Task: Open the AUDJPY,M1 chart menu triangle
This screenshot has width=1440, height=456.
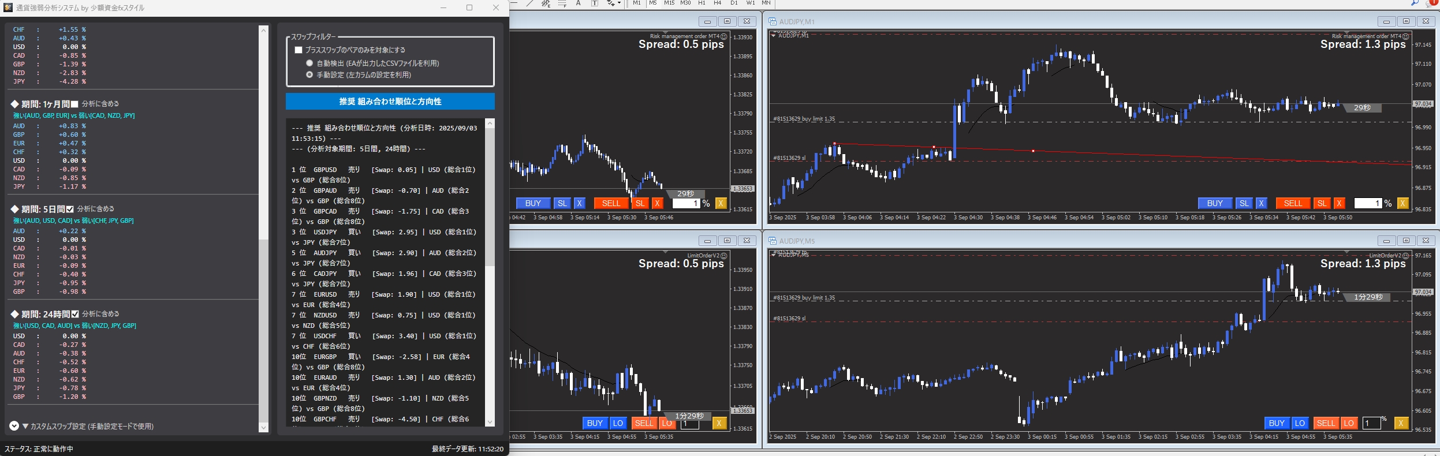Action: click(x=773, y=36)
